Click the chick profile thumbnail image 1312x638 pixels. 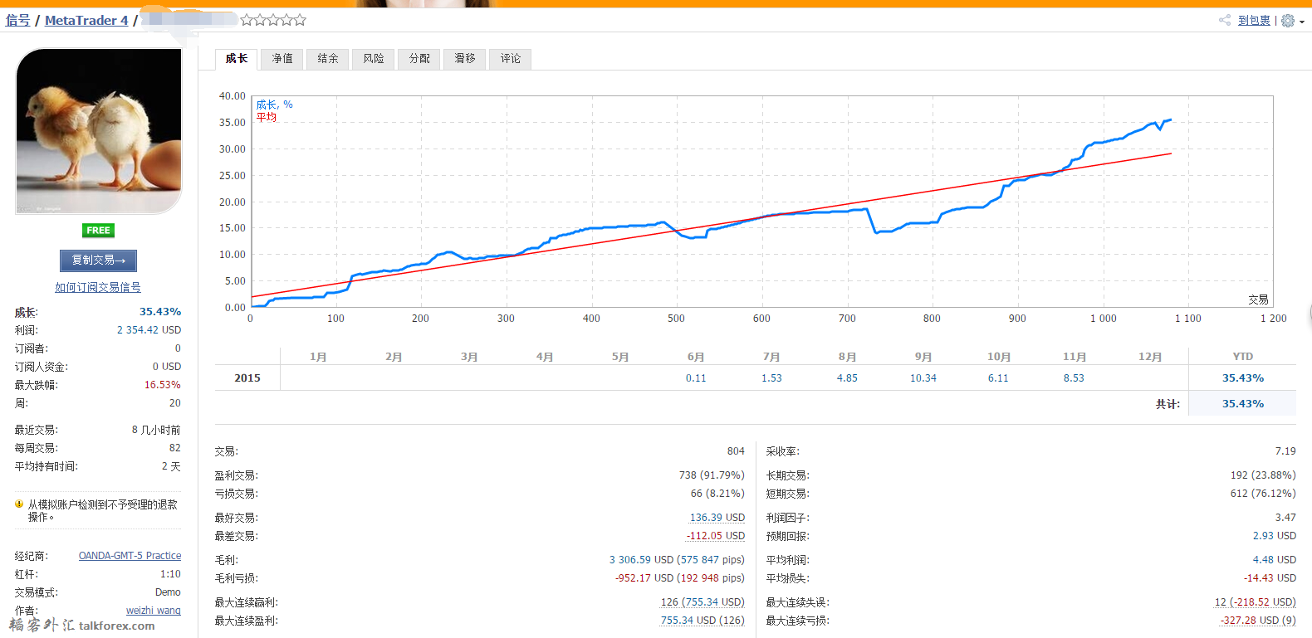[99, 131]
